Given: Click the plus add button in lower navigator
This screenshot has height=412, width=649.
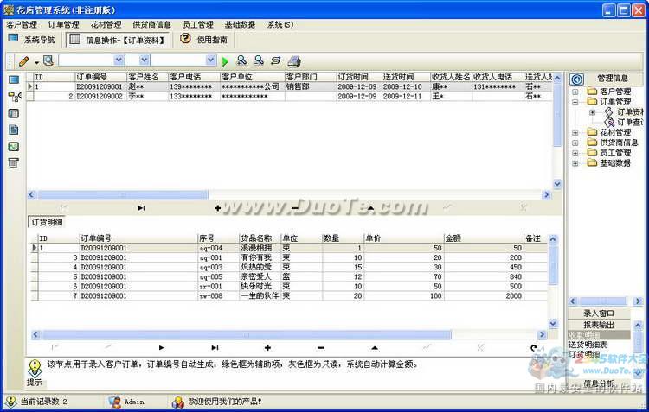Looking at the screenshot, I should 267,347.
